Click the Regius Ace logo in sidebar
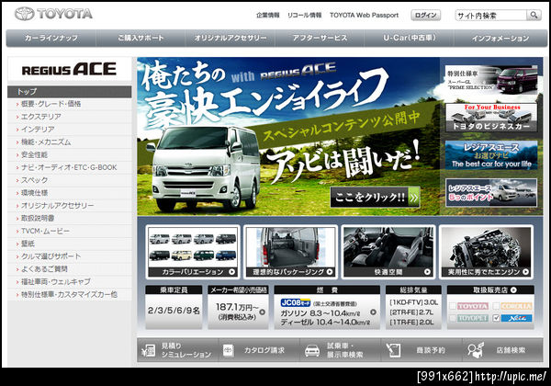Image resolution: width=551 pixels, height=386 pixels. coord(69,69)
